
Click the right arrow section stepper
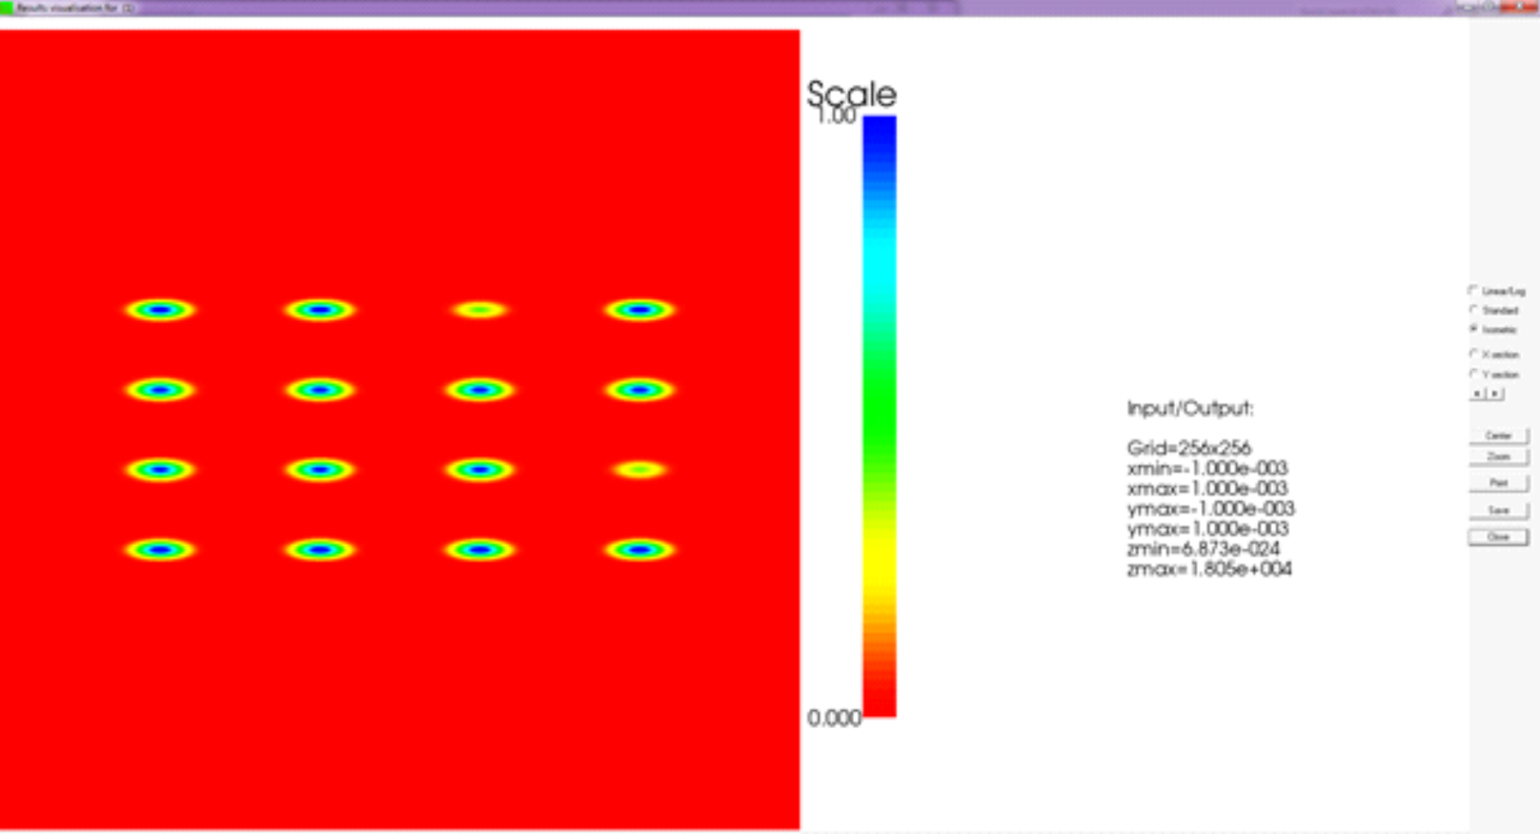pyautogui.click(x=1495, y=393)
